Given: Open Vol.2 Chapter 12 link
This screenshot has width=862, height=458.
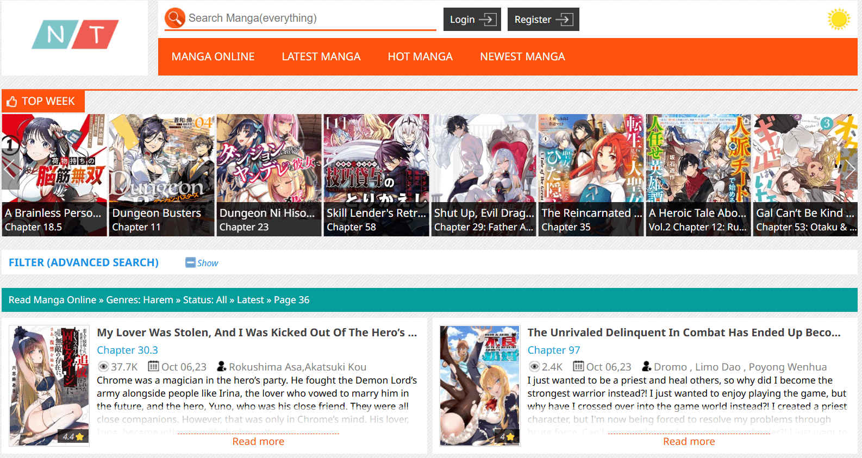Looking at the screenshot, I should [698, 227].
